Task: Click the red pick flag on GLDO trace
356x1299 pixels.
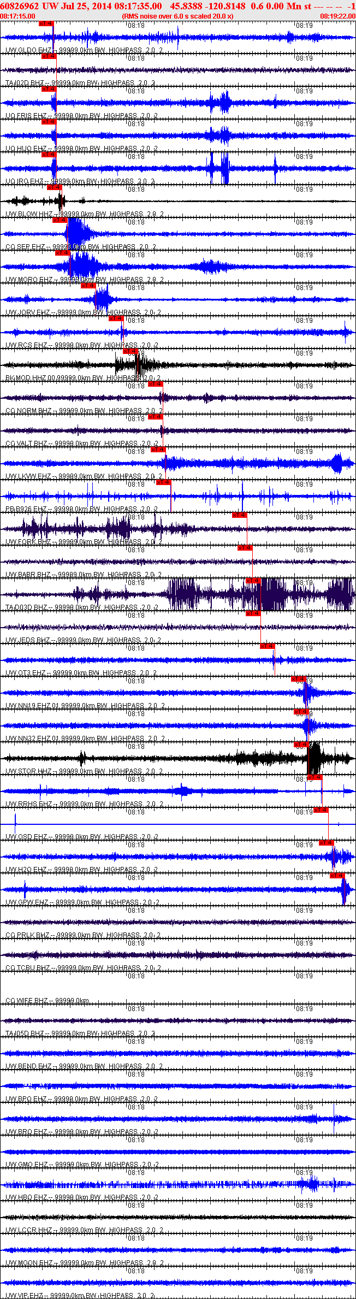Action: (46, 23)
